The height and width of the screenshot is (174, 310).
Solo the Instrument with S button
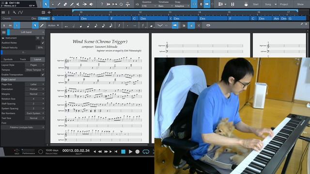point(43,38)
